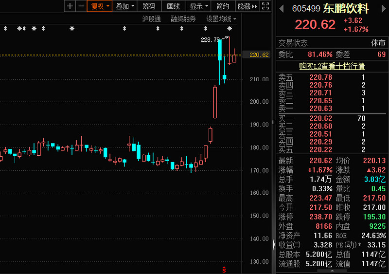Image resolution: width=389 pixels, height=274 pixels.
Task: Go to next stock with right arrow
Action: (384, 9)
